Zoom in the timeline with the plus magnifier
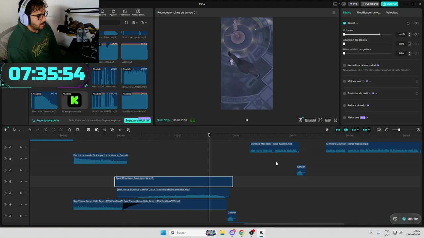 tap(418, 130)
